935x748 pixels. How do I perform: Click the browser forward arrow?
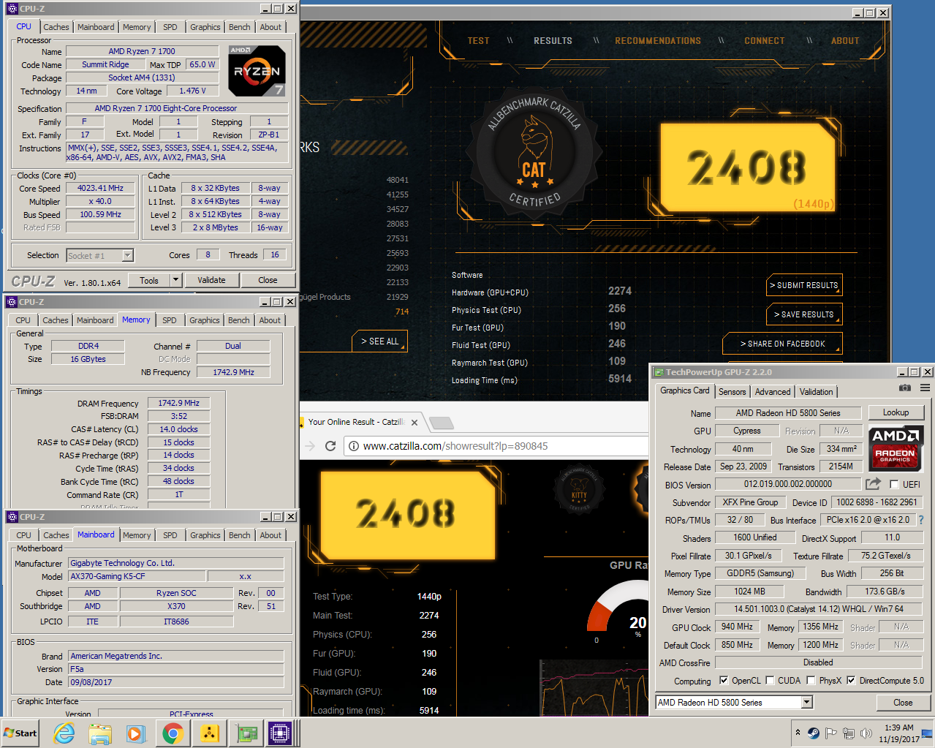310,446
